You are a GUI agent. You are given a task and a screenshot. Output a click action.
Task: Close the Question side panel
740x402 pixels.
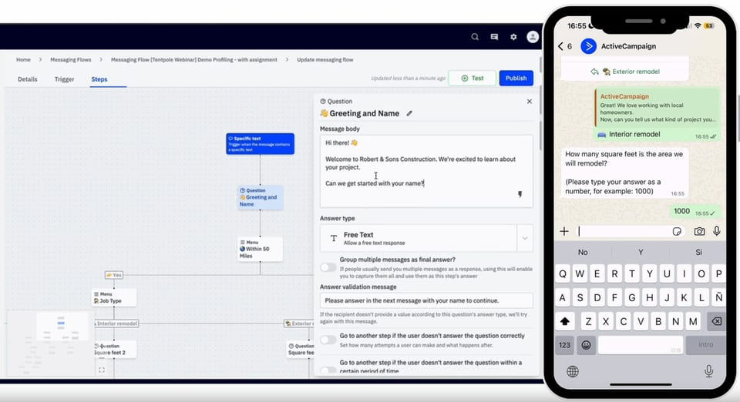pyautogui.click(x=530, y=102)
